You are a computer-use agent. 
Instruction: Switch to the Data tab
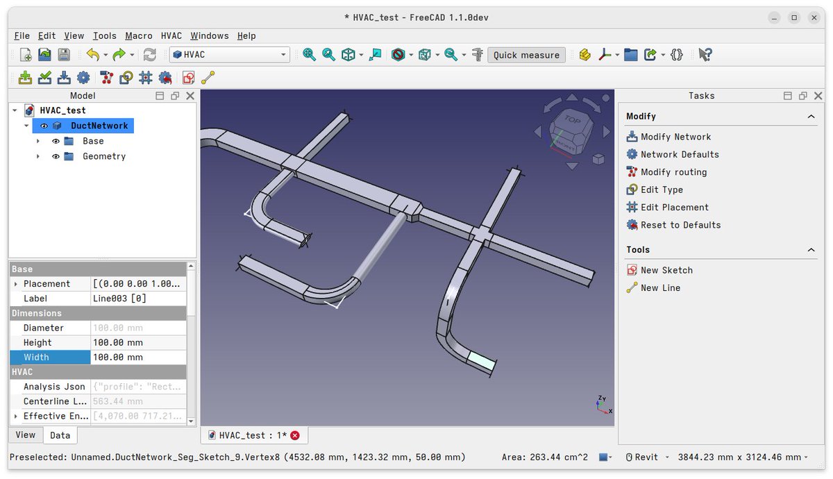[60, 435]
